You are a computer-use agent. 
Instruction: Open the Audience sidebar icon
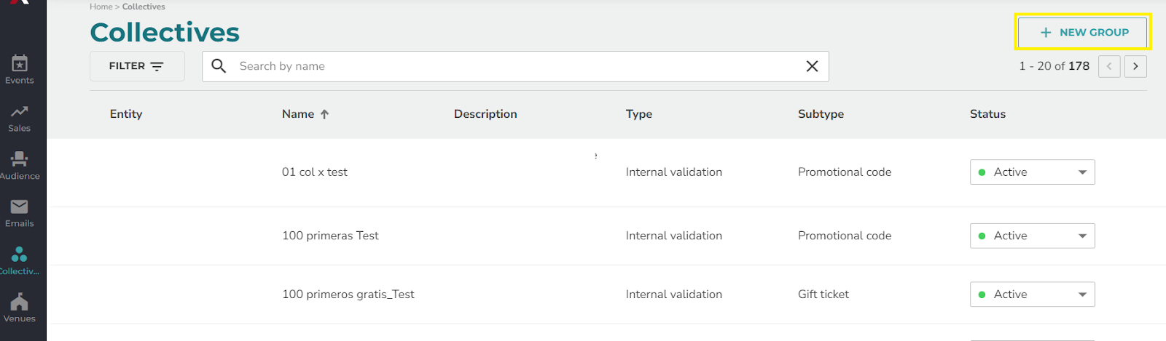pyautogui.click(x=20, y=166)
